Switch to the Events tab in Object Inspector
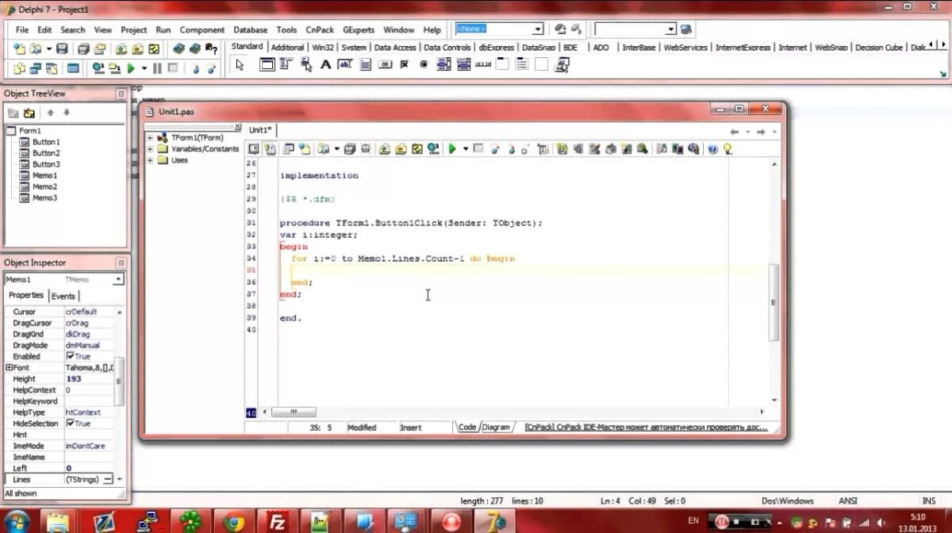The width and height of the screenshot is (952, 533). pos(63,296)
